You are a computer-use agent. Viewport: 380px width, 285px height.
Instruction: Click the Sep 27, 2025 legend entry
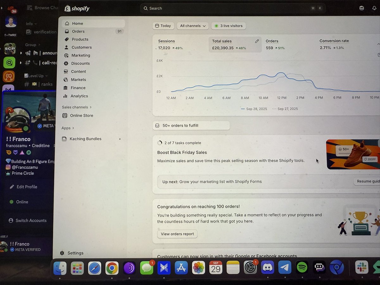(285, 109)
